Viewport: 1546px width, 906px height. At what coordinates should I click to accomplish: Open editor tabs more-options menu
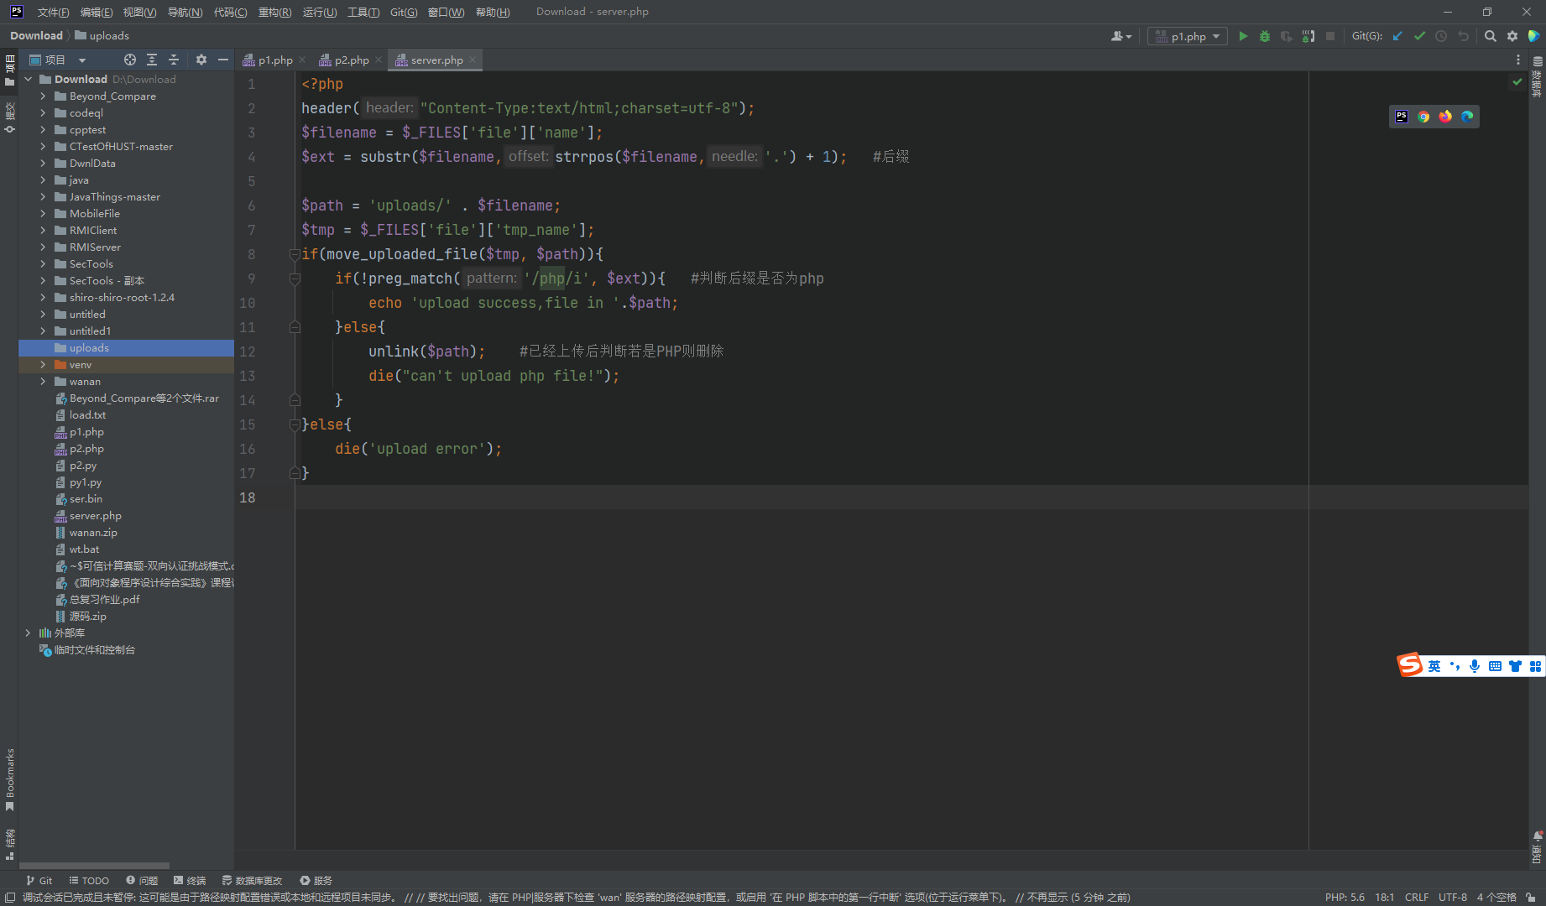(1518, 60)
